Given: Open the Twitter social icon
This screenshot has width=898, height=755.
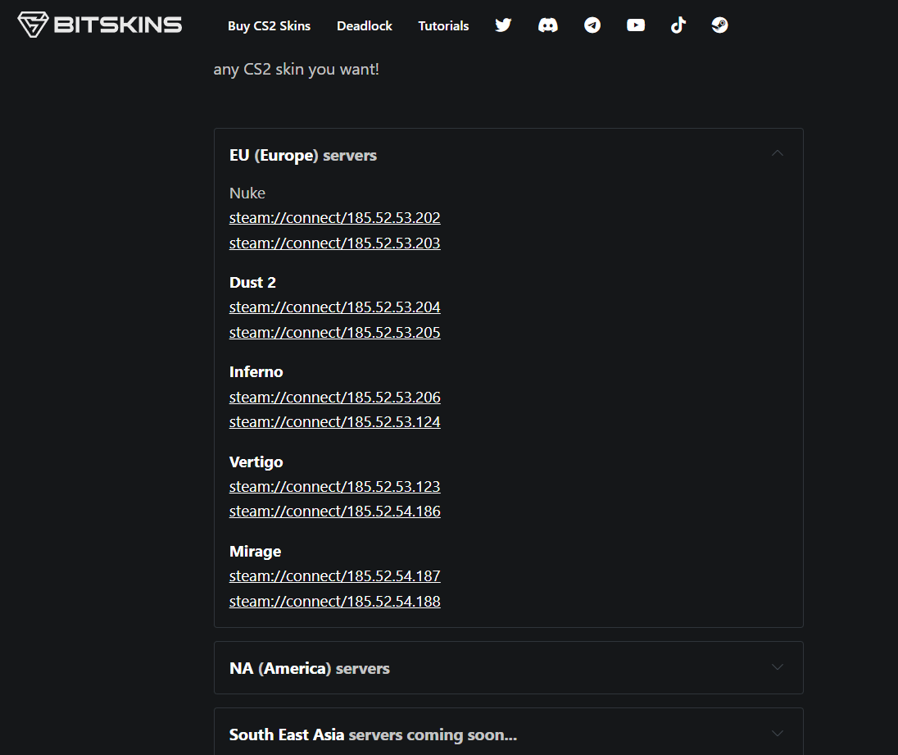Looking at the screenshot, I should tap(503, 25).
